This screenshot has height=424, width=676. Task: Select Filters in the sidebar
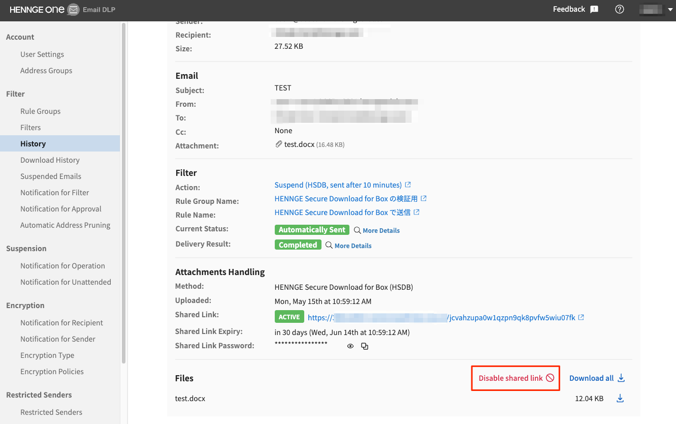pos(30,128)
